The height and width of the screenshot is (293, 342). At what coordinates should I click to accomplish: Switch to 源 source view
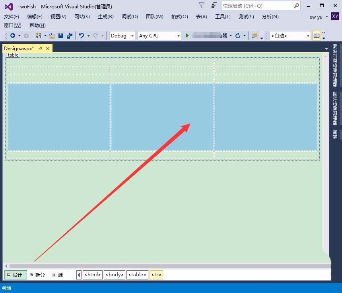point(59,275)
